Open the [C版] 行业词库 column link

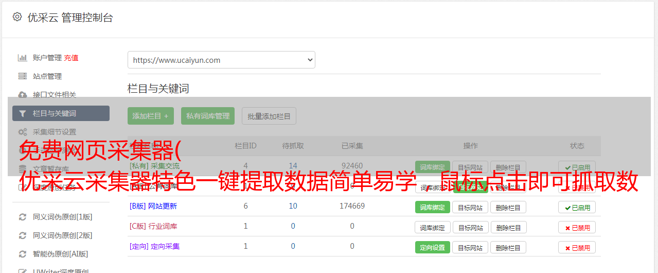click(x=153, y=226)
